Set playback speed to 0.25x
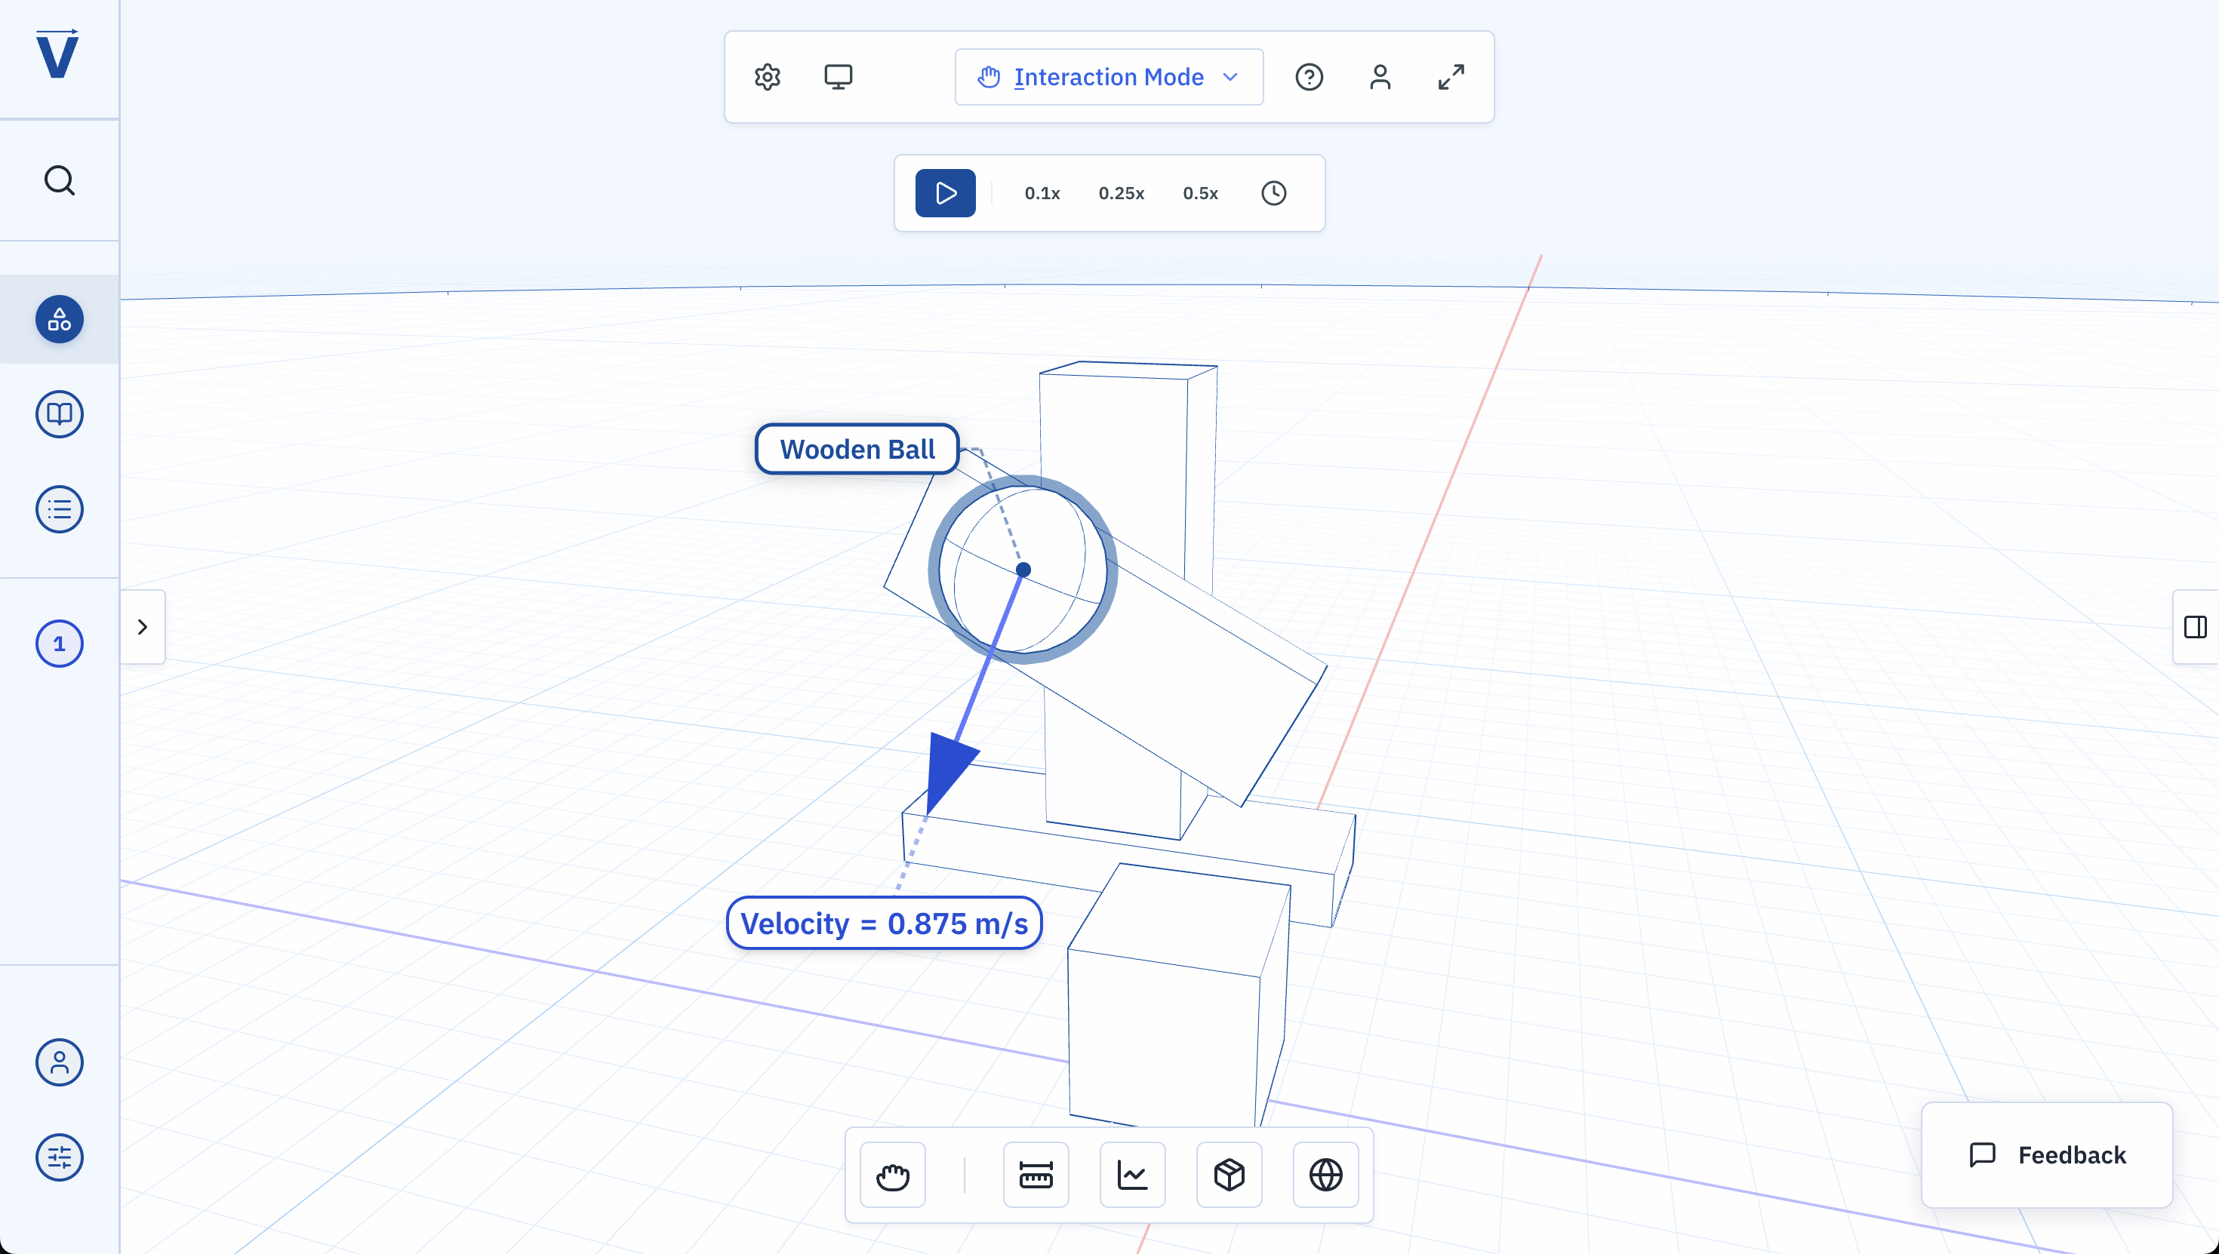 [x=1122, y=193]
